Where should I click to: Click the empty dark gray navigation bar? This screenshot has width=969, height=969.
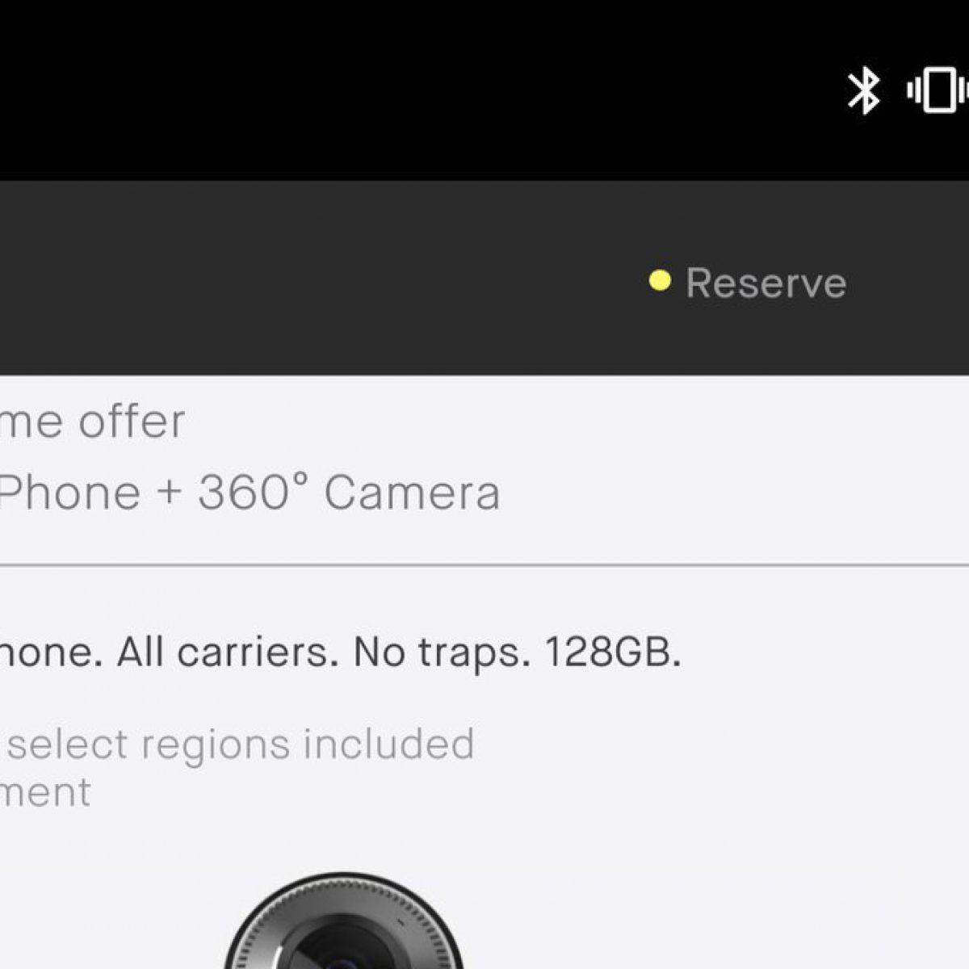(x=323, y=278)
